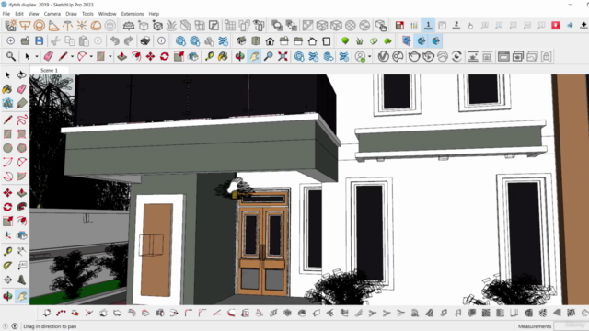
Task: Pick the 3D Text tool
Action: pos(22,280)
